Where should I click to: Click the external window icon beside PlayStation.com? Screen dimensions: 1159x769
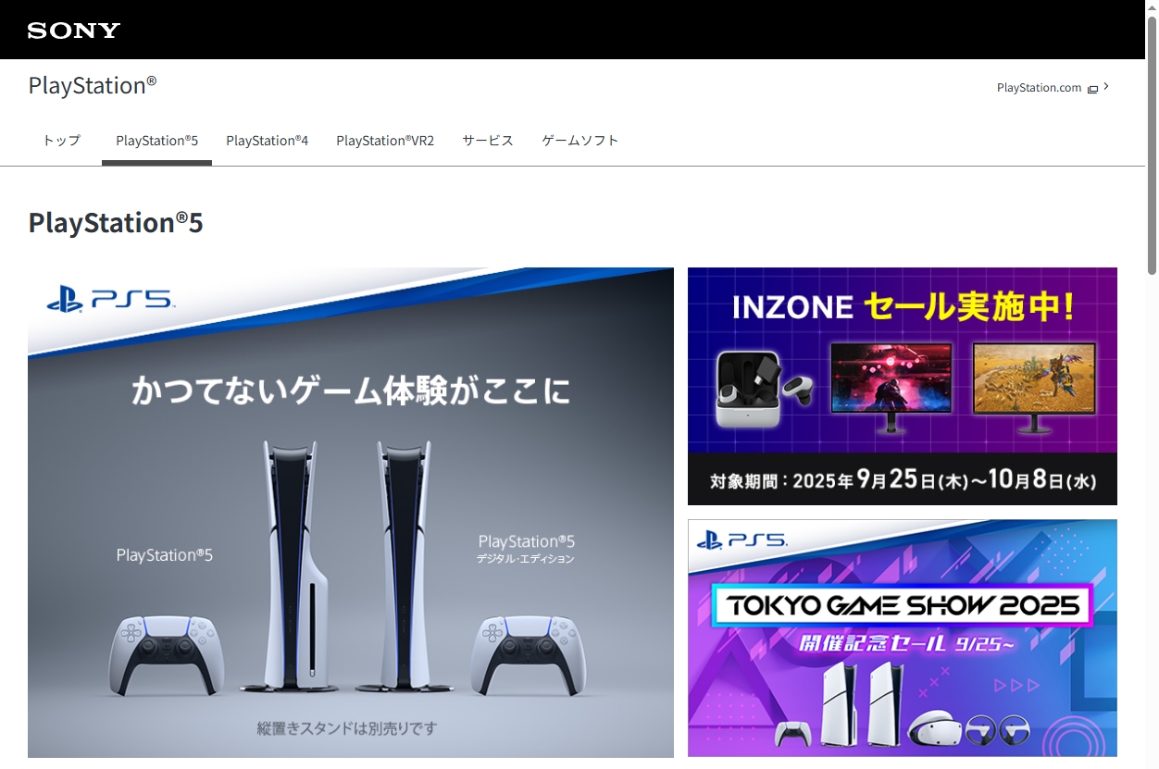pos(1092,89)
